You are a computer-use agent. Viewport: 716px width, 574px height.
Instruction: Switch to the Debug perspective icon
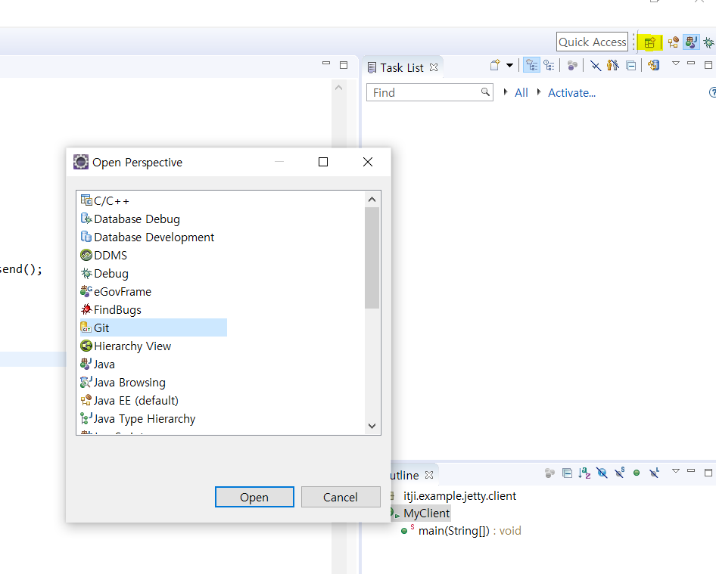[708, 42]
